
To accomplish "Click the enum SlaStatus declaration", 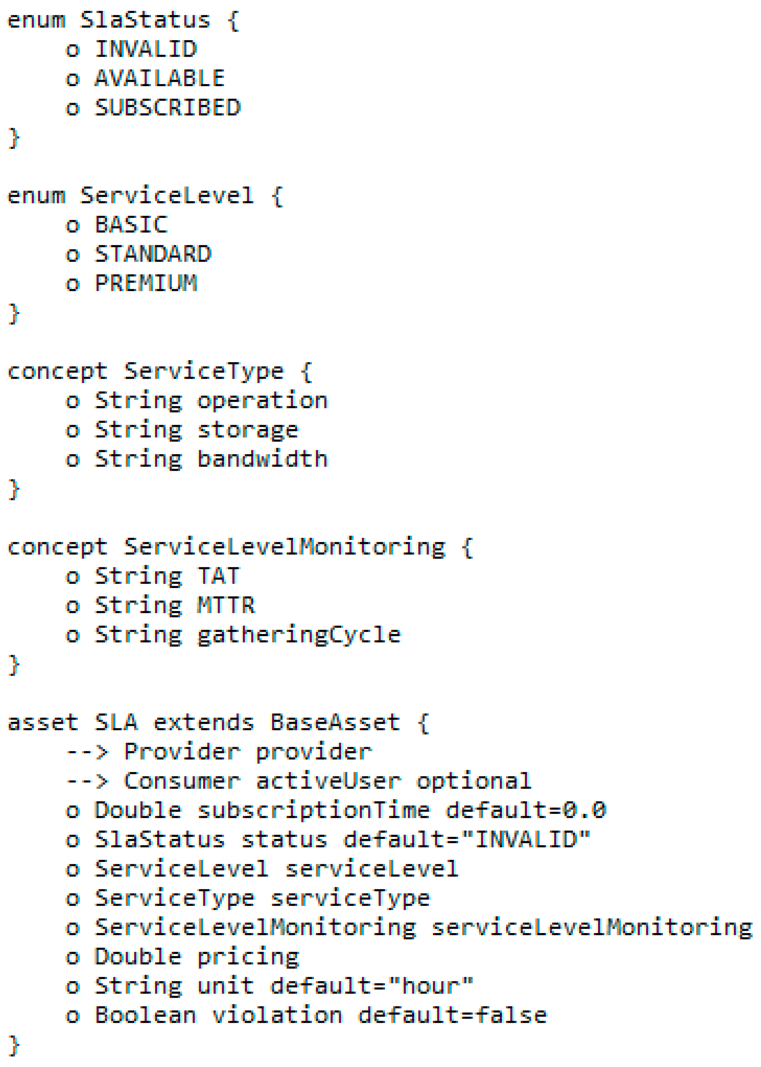I will (123, 20).
